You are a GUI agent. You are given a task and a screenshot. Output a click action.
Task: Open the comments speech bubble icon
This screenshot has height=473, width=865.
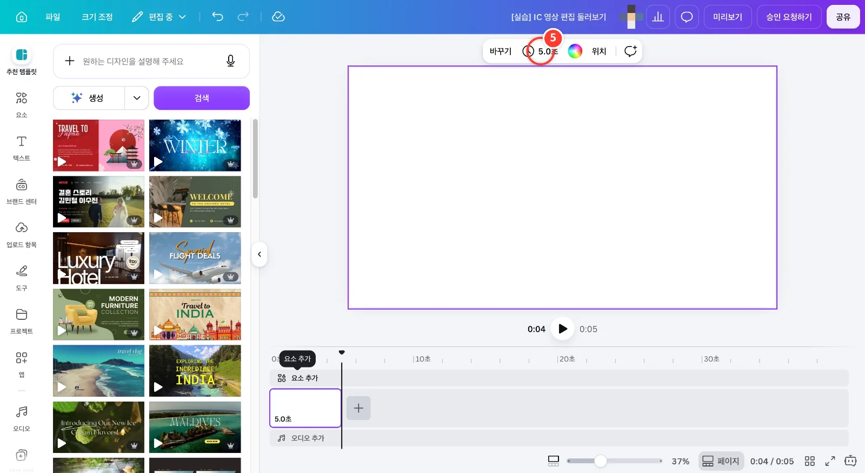[687, 17]
